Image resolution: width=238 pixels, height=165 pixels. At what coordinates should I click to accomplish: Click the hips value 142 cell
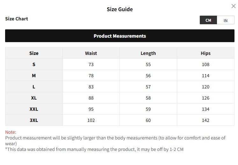(206, 120)
